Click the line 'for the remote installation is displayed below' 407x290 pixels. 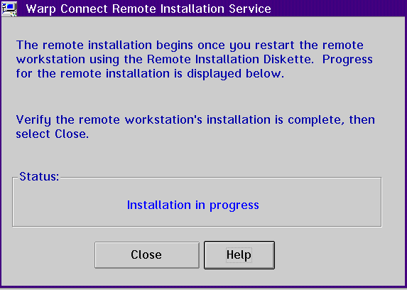[150, 73]
